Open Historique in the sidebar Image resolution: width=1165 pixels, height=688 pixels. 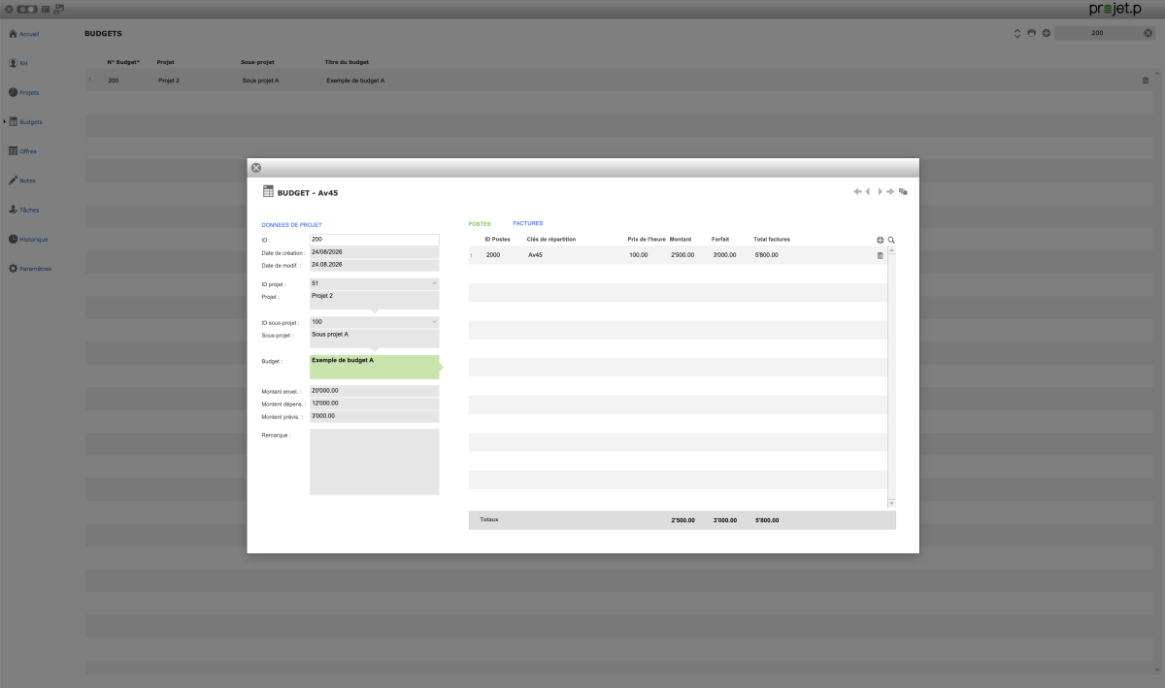click(28, 239)
